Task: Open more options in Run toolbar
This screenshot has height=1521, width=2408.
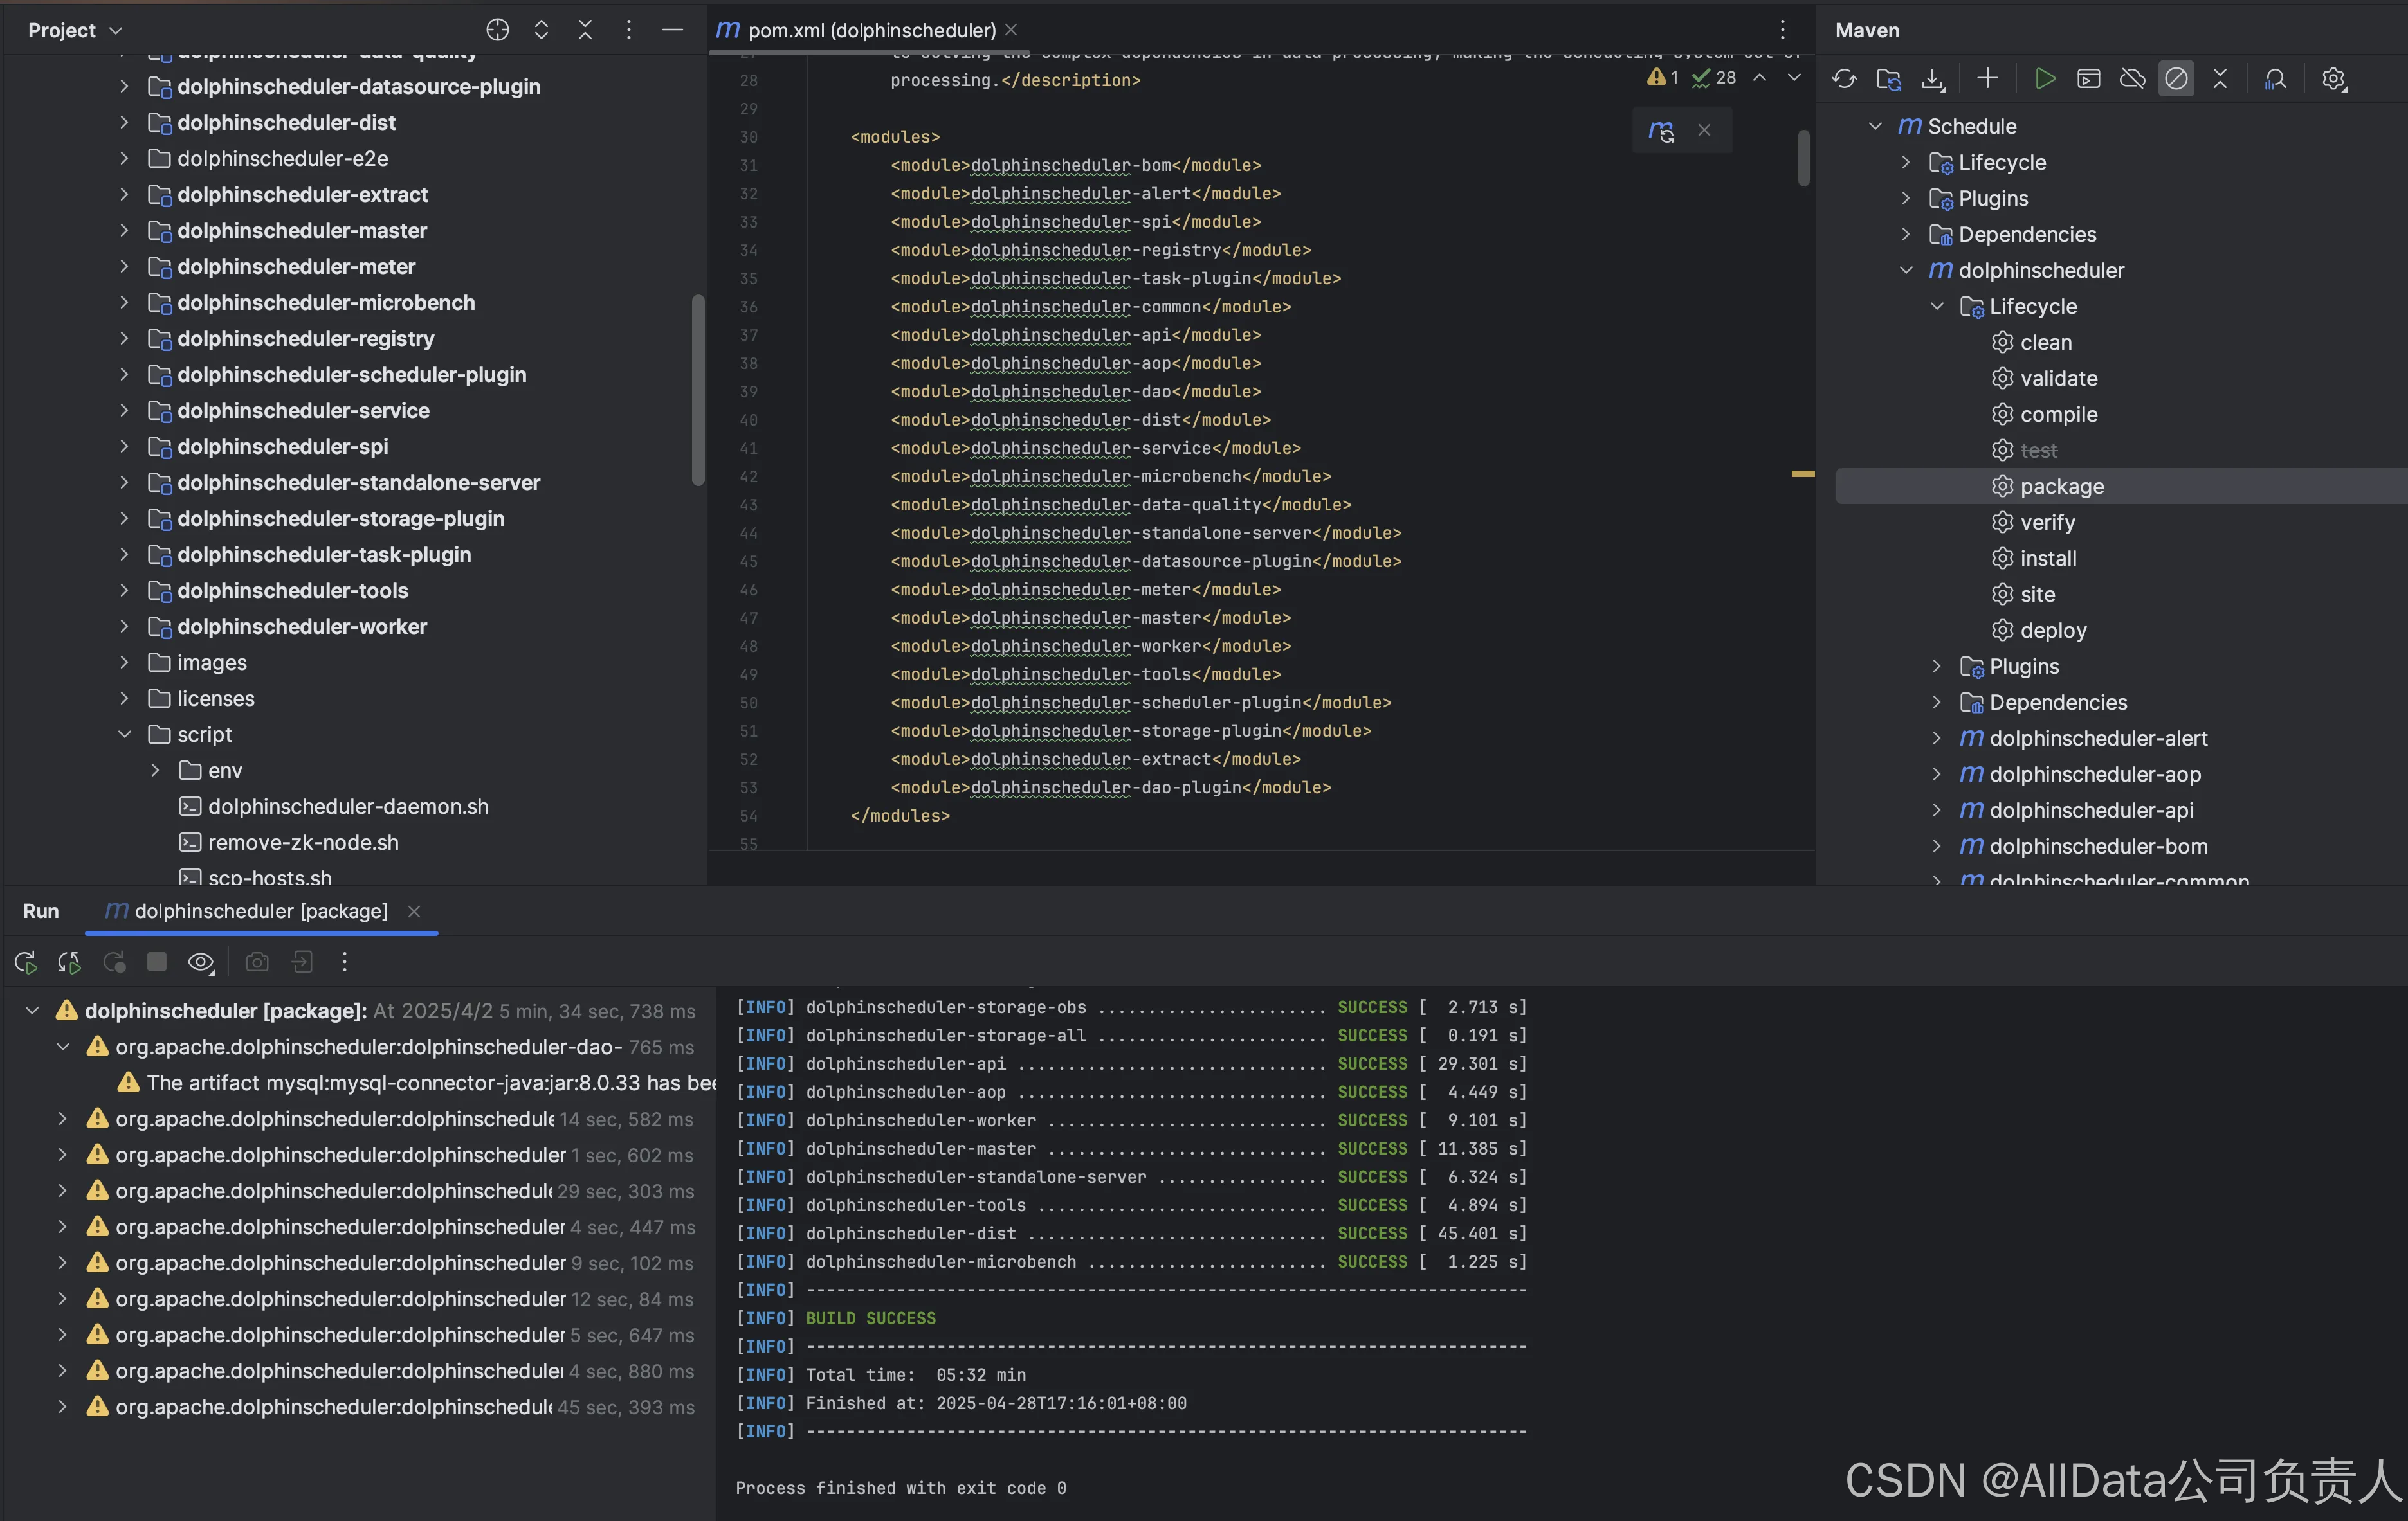Action: [345, 962]
